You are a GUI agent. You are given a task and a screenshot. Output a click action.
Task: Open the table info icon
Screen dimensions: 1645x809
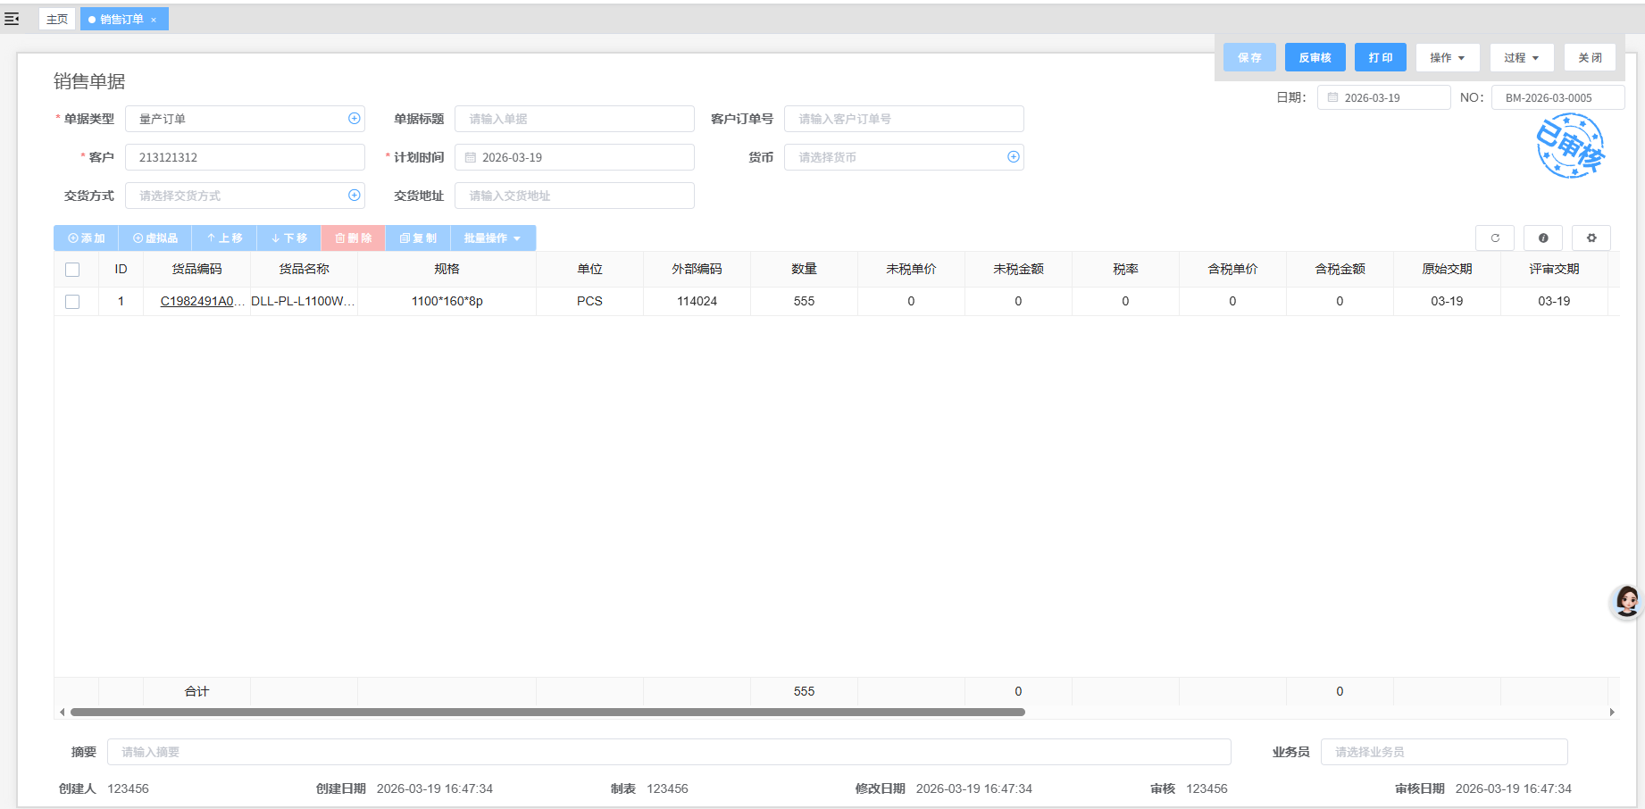click(x=1543, y=238)
